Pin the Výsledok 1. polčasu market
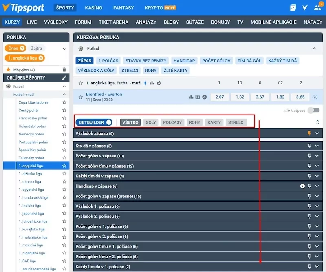Viewport: 326px width, 272px height. point(309,206)
